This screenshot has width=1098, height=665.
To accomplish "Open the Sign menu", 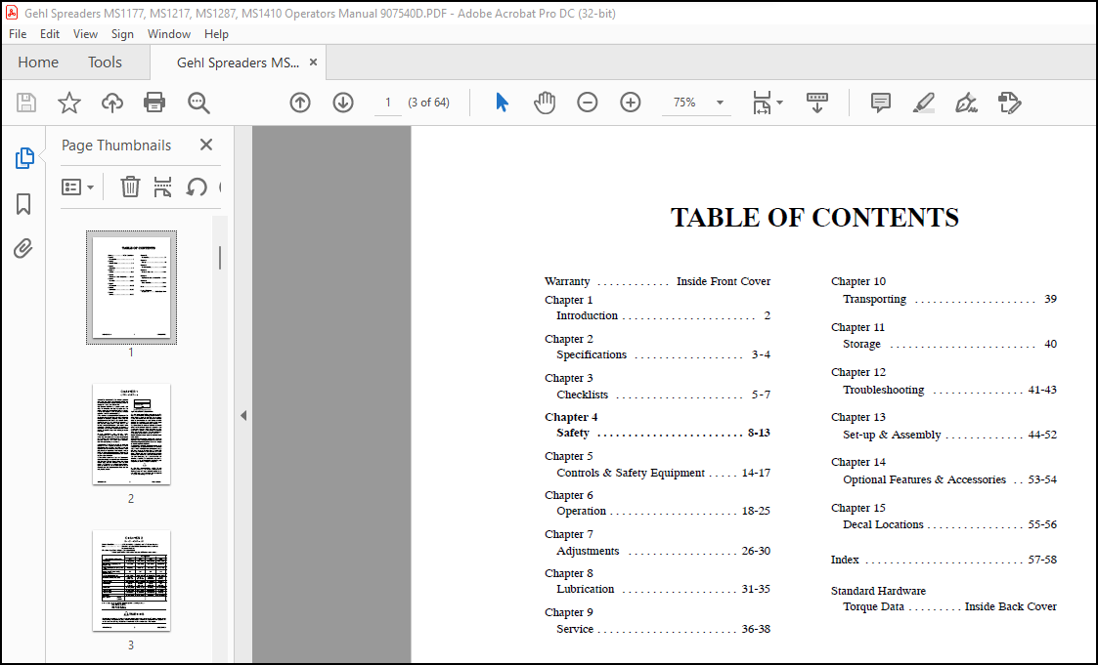I will click(x=122, y=33).
